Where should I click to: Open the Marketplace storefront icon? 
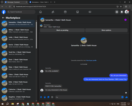(x=78, y=12)
